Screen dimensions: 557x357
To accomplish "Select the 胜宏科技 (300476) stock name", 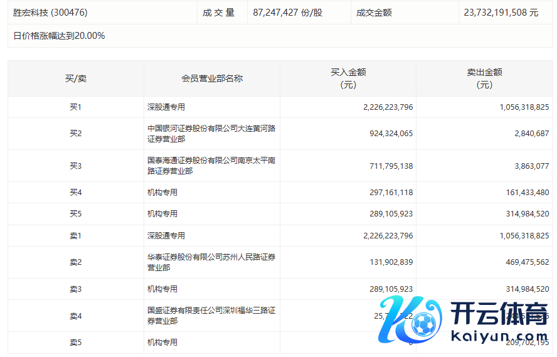I will (x=50, y=13).
